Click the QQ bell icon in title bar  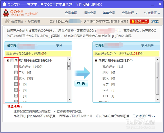tap(4, 4)
